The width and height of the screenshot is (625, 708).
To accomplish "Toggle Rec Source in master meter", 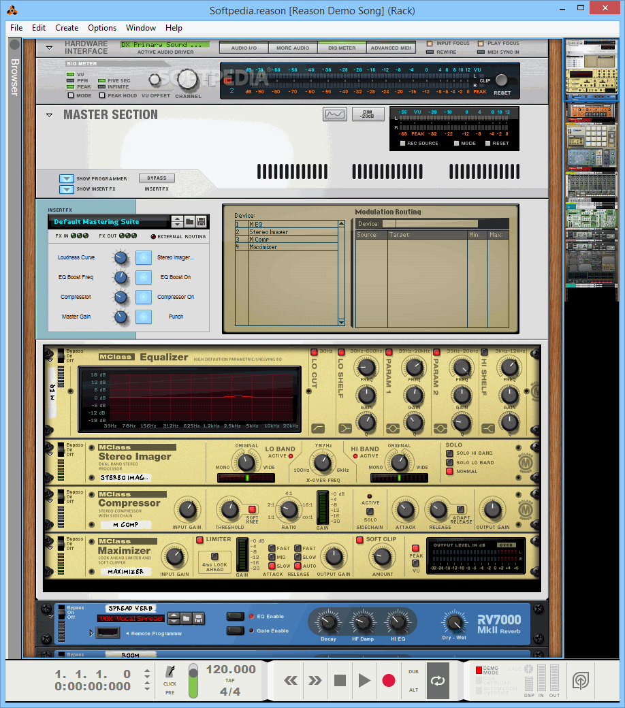I will [x=403, y=144].
